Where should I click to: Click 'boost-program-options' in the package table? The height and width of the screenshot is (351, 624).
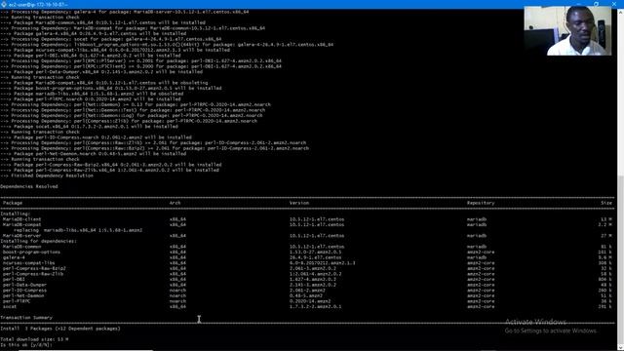coord(31,253)
